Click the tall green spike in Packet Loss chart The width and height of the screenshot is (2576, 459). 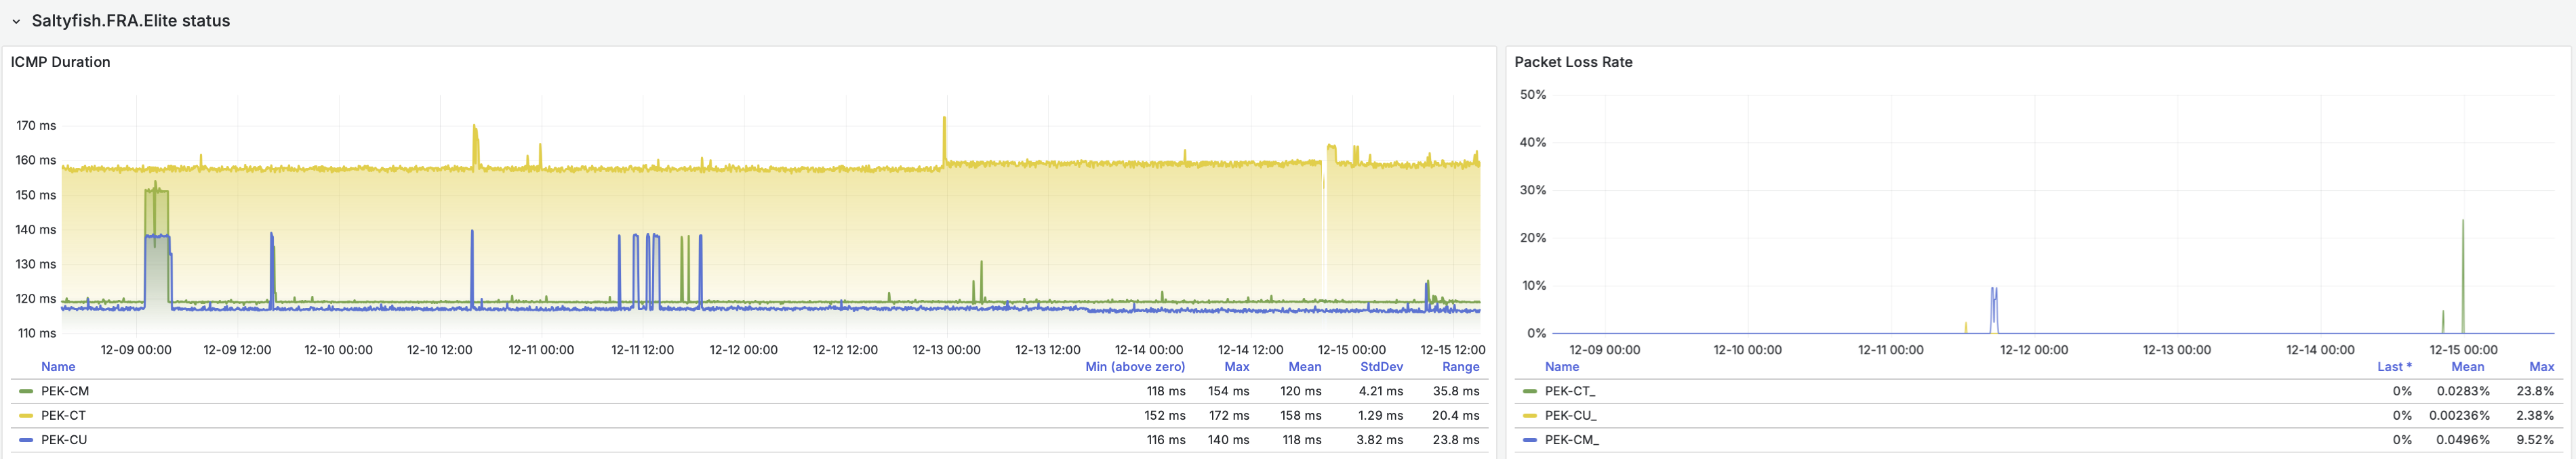[2462, 269]
